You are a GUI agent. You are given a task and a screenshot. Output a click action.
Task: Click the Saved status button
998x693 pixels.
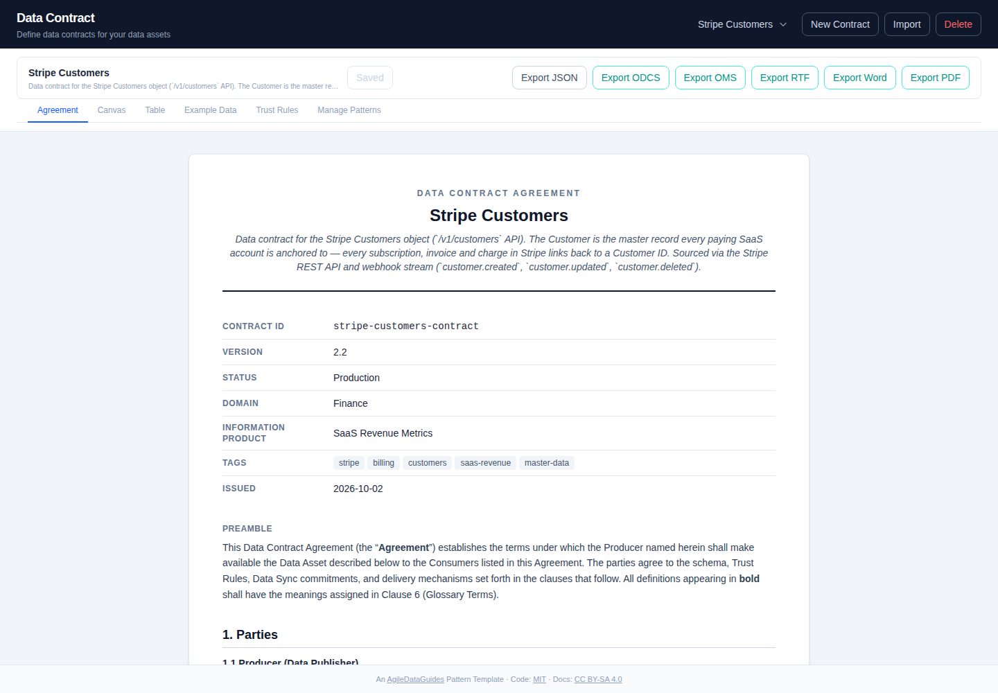click(x=370, y=78)
